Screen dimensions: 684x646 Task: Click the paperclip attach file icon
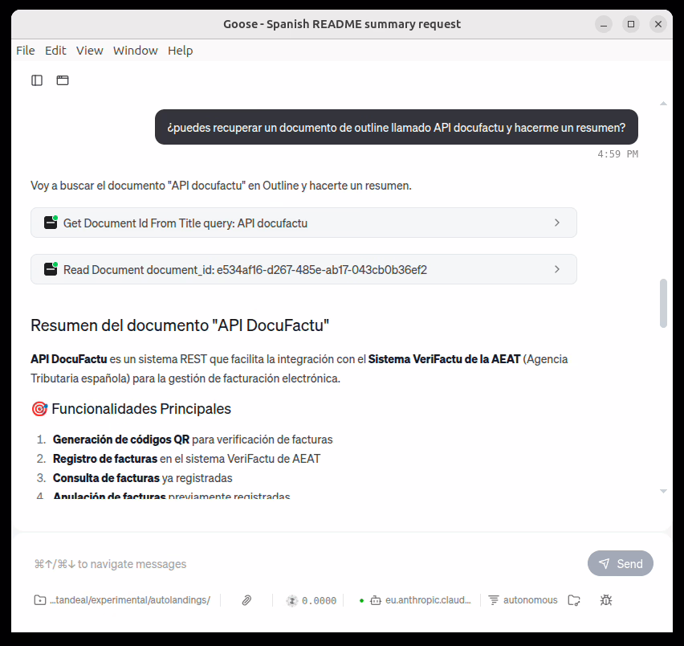point(247,600)
